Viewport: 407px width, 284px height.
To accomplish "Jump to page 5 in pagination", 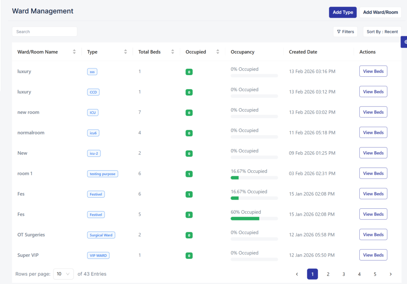I will [x=375, y=274].
